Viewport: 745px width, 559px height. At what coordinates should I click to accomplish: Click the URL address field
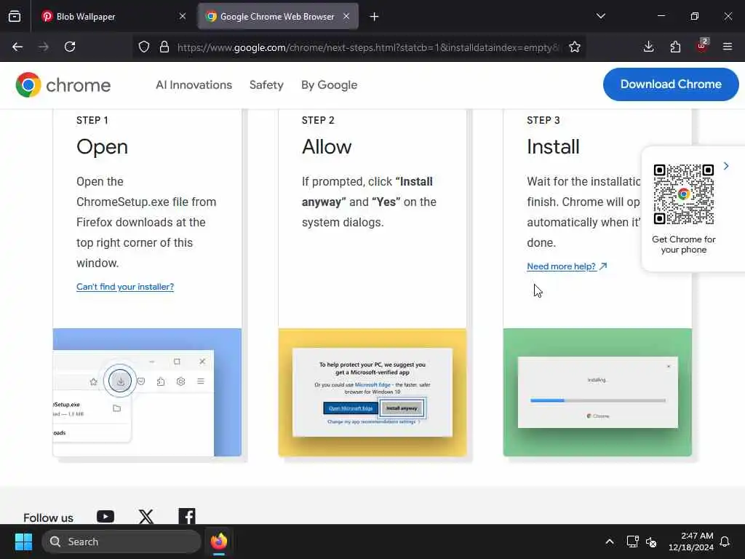pos(368,47)
